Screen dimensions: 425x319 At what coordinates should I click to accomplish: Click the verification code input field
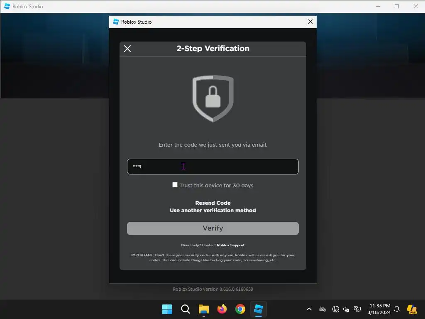[213, 166]
